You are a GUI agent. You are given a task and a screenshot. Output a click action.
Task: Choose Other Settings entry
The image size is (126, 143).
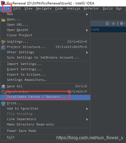[45, 52]
